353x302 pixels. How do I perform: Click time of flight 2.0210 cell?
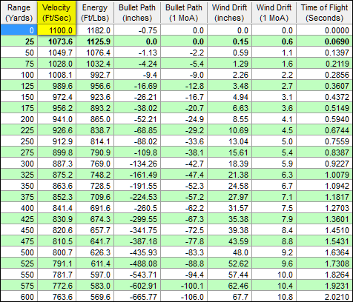click(325, 296)
